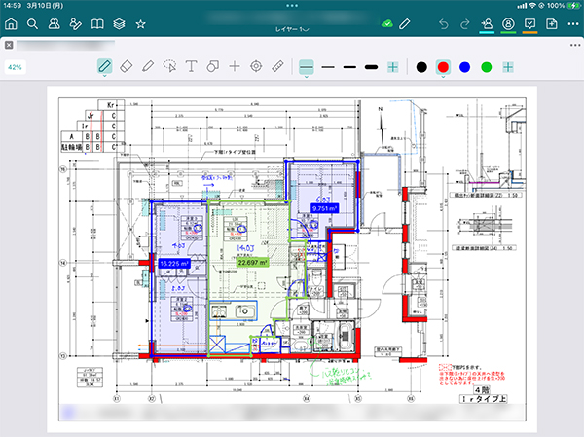The height and width of the screenshot is (437, 584).
Task: Undo the last annotation
Action: tap(445, 22)
